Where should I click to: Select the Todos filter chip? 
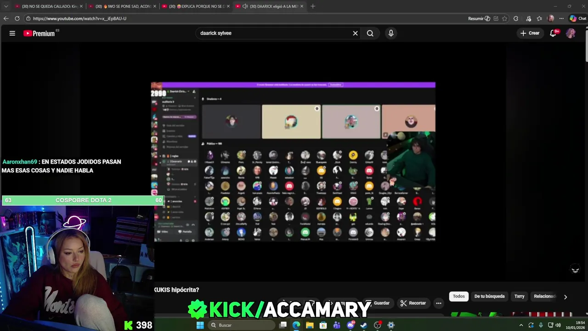point(459,297)
